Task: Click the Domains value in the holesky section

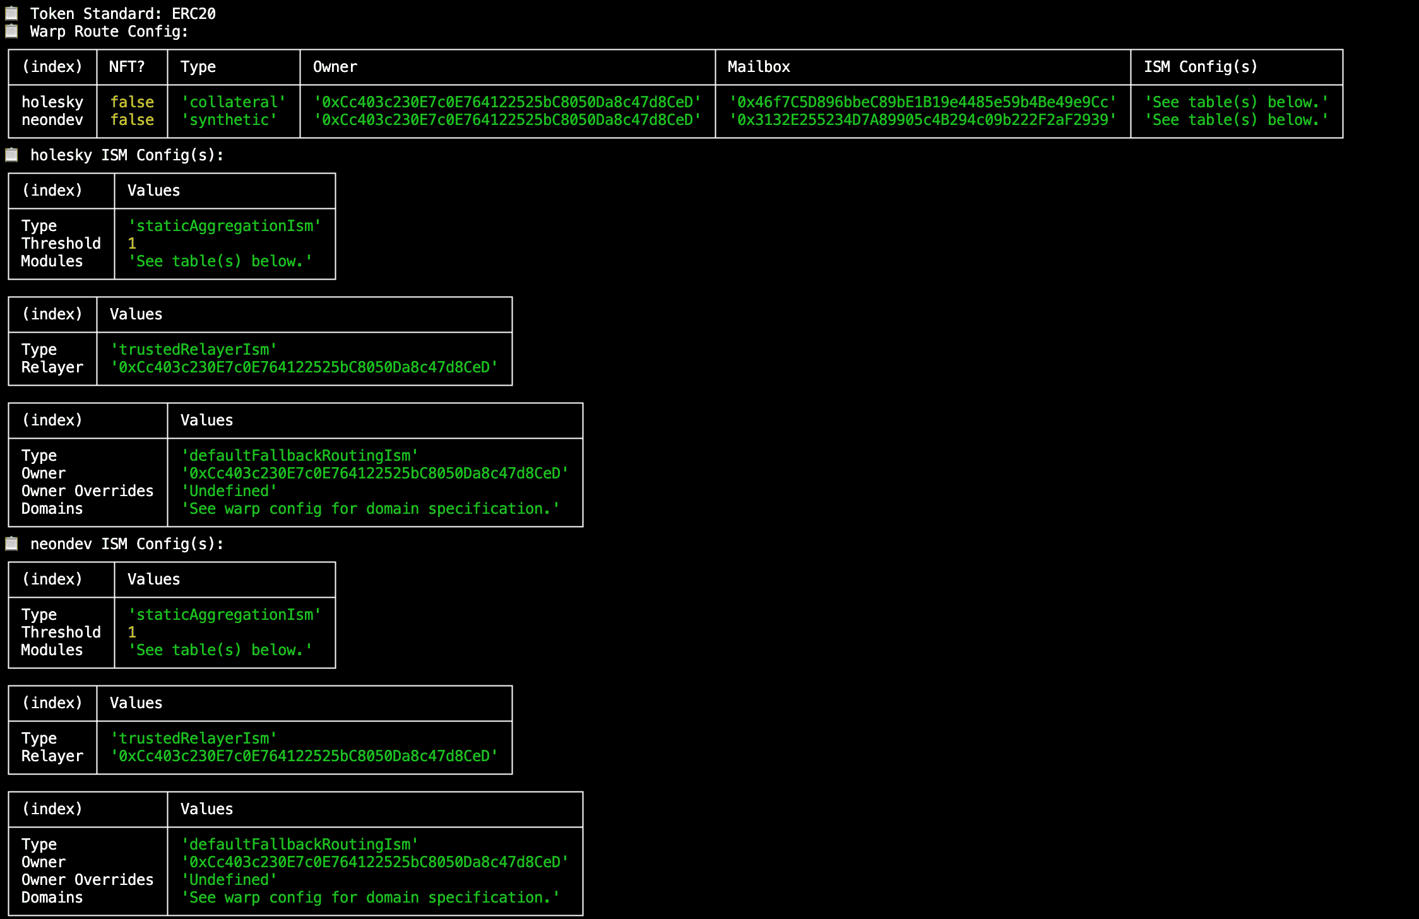Action: [371, 509]
